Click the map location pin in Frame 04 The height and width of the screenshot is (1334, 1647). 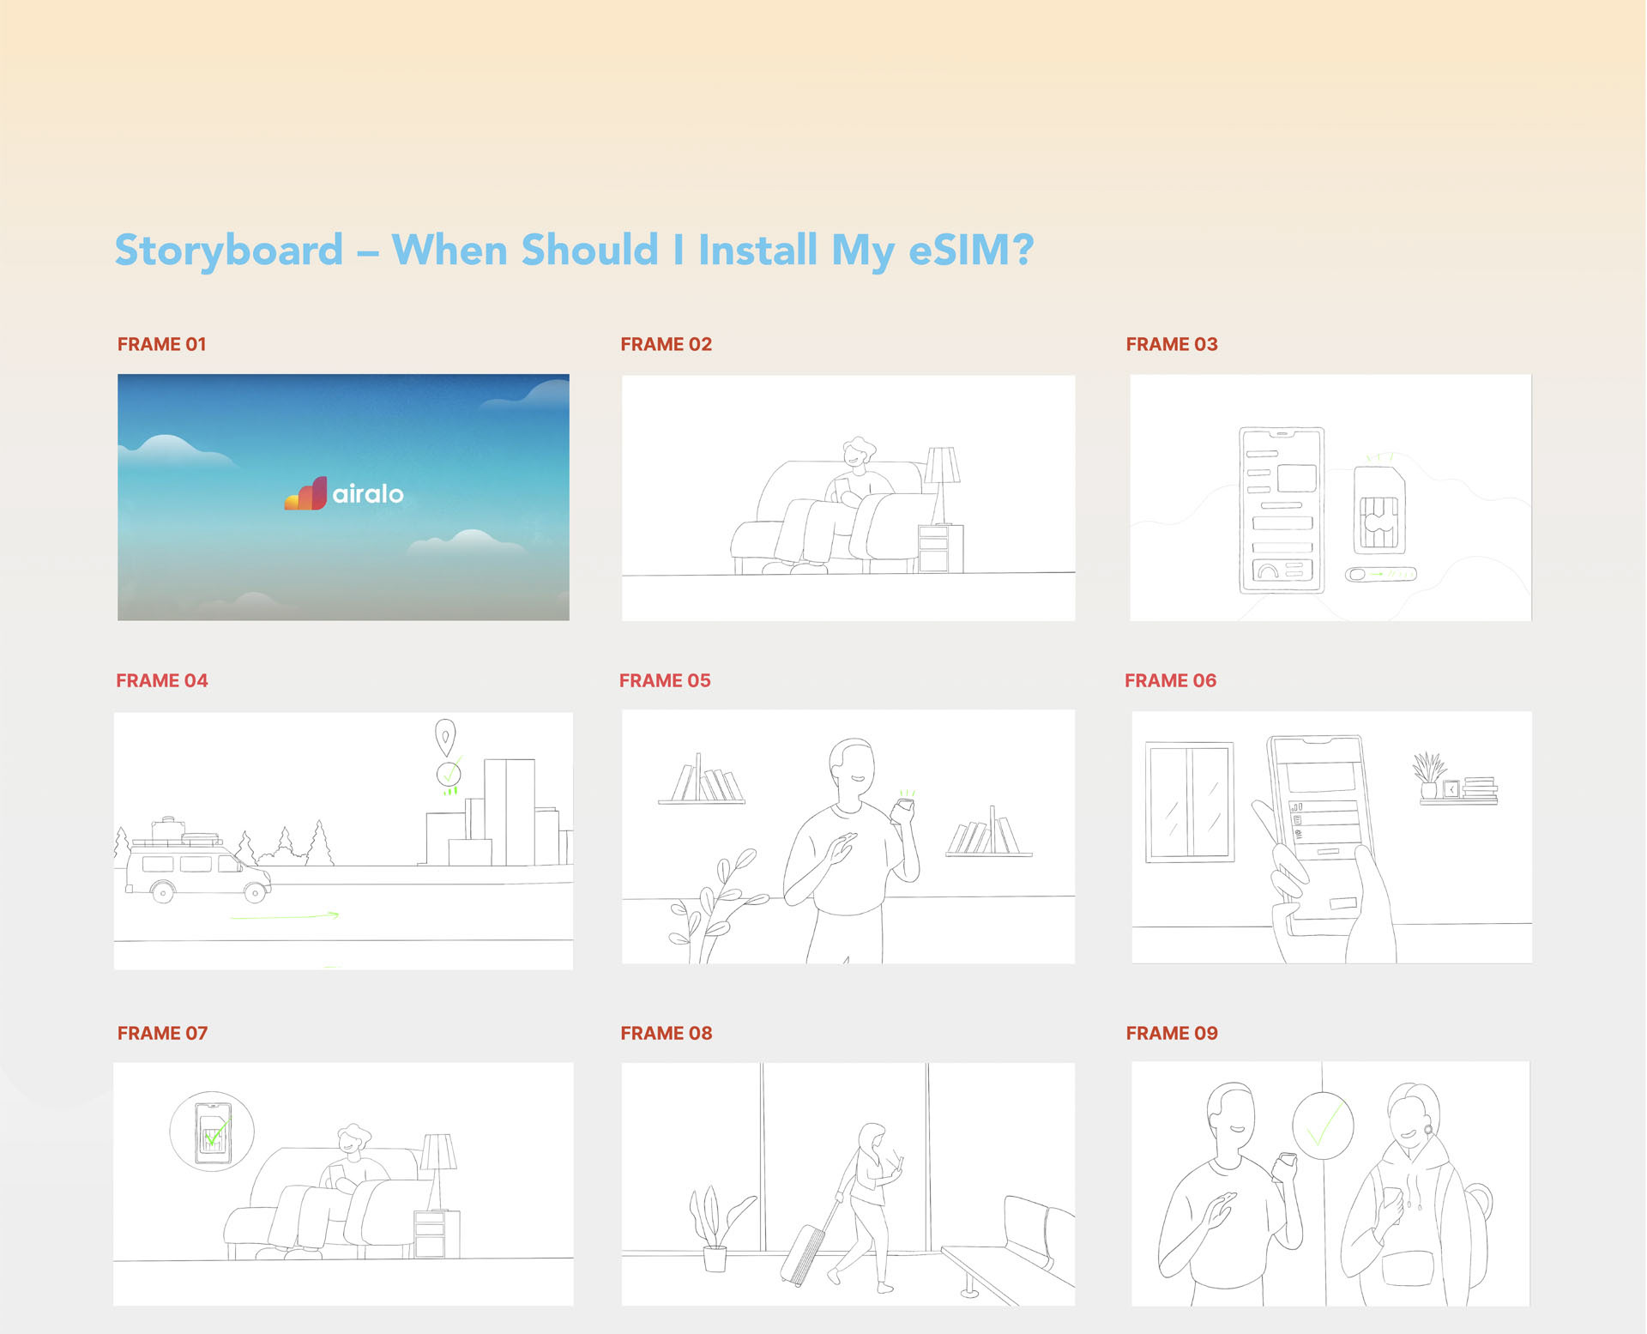coord(444,736)
